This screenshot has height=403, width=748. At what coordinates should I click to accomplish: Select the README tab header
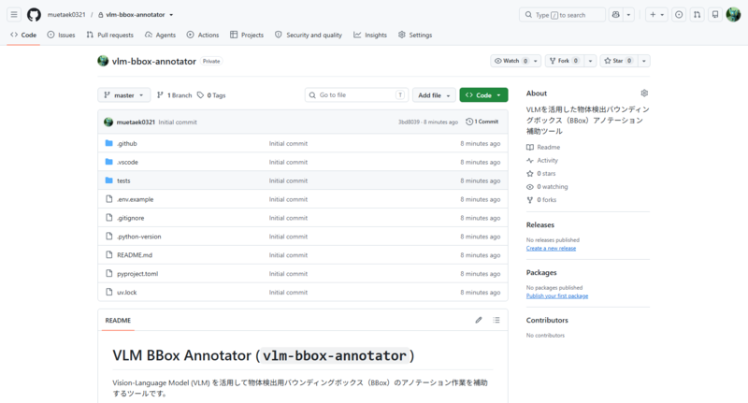click(118, 320)
